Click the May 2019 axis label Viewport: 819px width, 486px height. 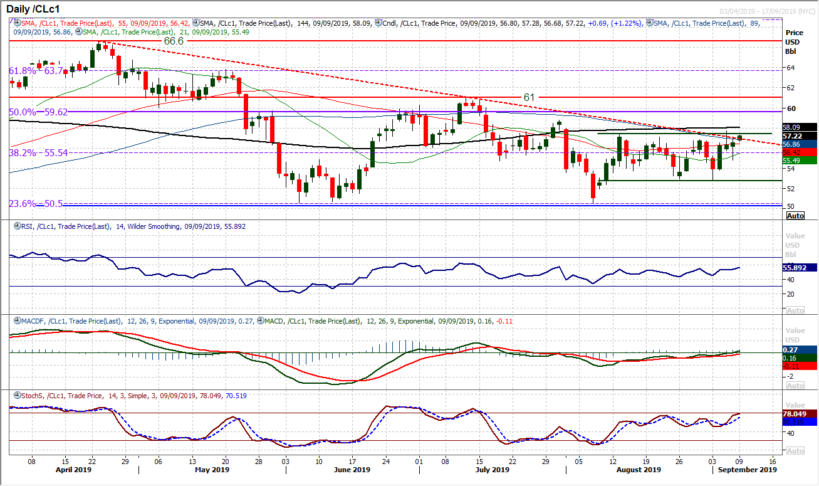pyautogui.click(x=212, y=469)
